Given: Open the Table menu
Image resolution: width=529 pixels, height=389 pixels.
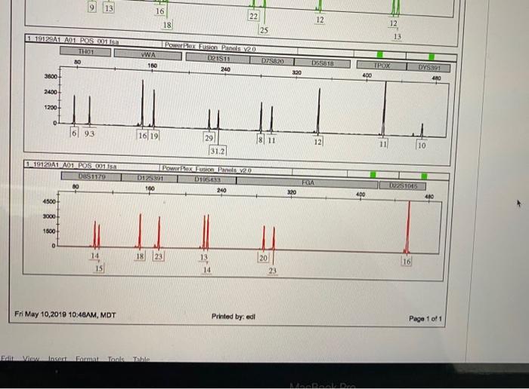Looking at the screenshot, I should pos(141,360).
